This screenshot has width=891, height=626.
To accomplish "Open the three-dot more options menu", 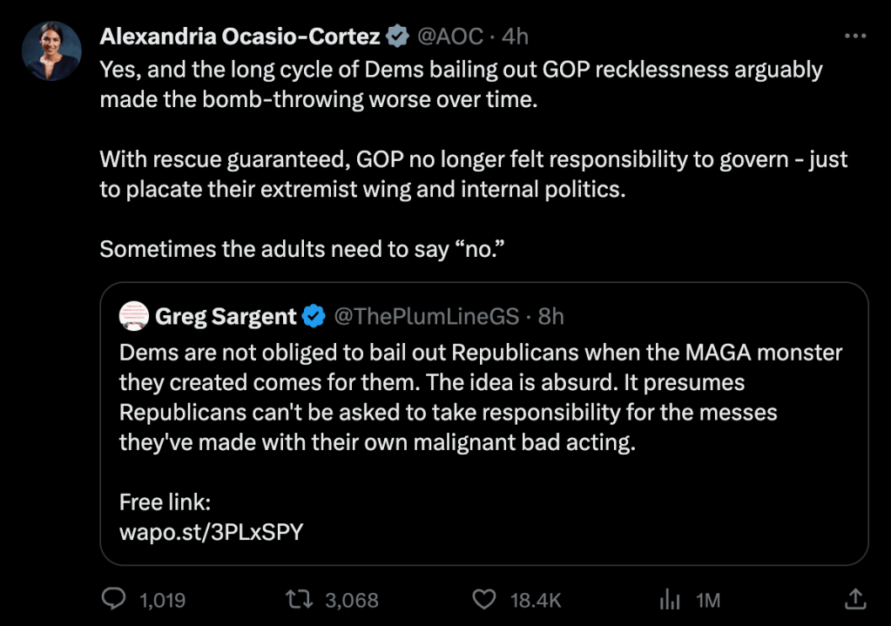I will [856, 36].
